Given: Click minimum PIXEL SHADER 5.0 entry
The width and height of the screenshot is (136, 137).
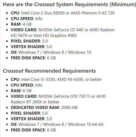Looking at the screenshot, I should click(x=29, y=41).
